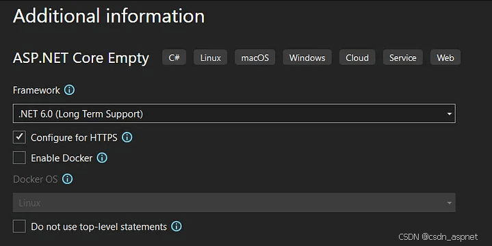View info about top-level statements option

(177, 226)
